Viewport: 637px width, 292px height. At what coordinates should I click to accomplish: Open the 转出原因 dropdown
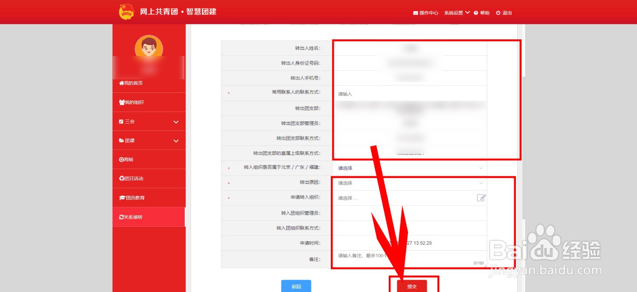pos(410,183)
